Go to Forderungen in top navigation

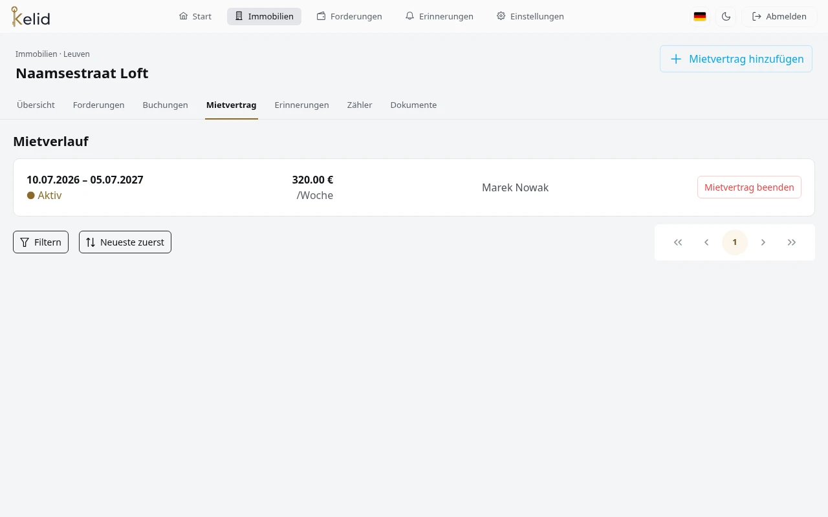click(349, 17)
